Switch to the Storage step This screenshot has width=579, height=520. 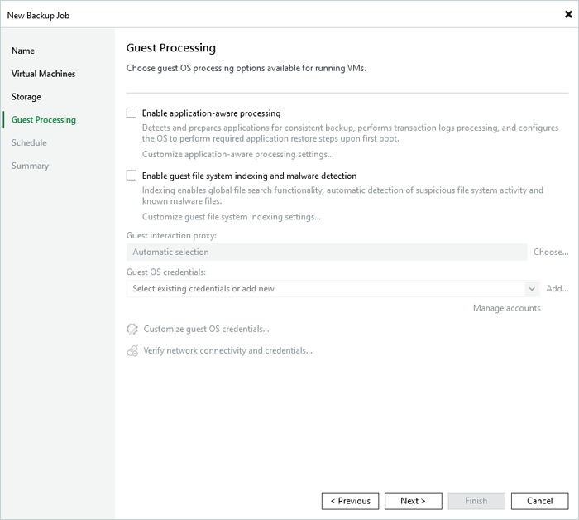click(26, 97)
